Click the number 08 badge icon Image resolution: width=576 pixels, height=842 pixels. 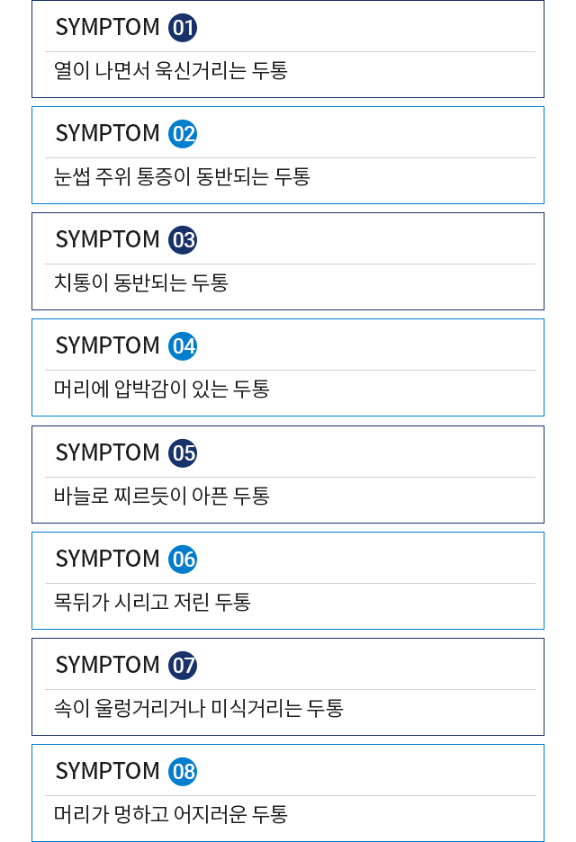point(183,772)
